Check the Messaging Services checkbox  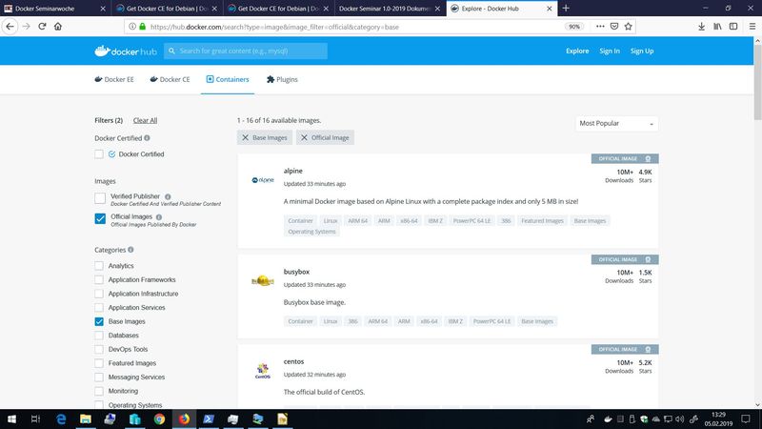coord(99,377)
